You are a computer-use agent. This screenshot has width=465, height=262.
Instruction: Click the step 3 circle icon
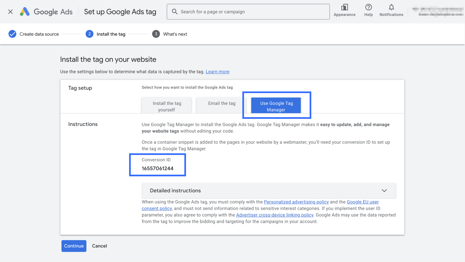(x=156, y=34)
